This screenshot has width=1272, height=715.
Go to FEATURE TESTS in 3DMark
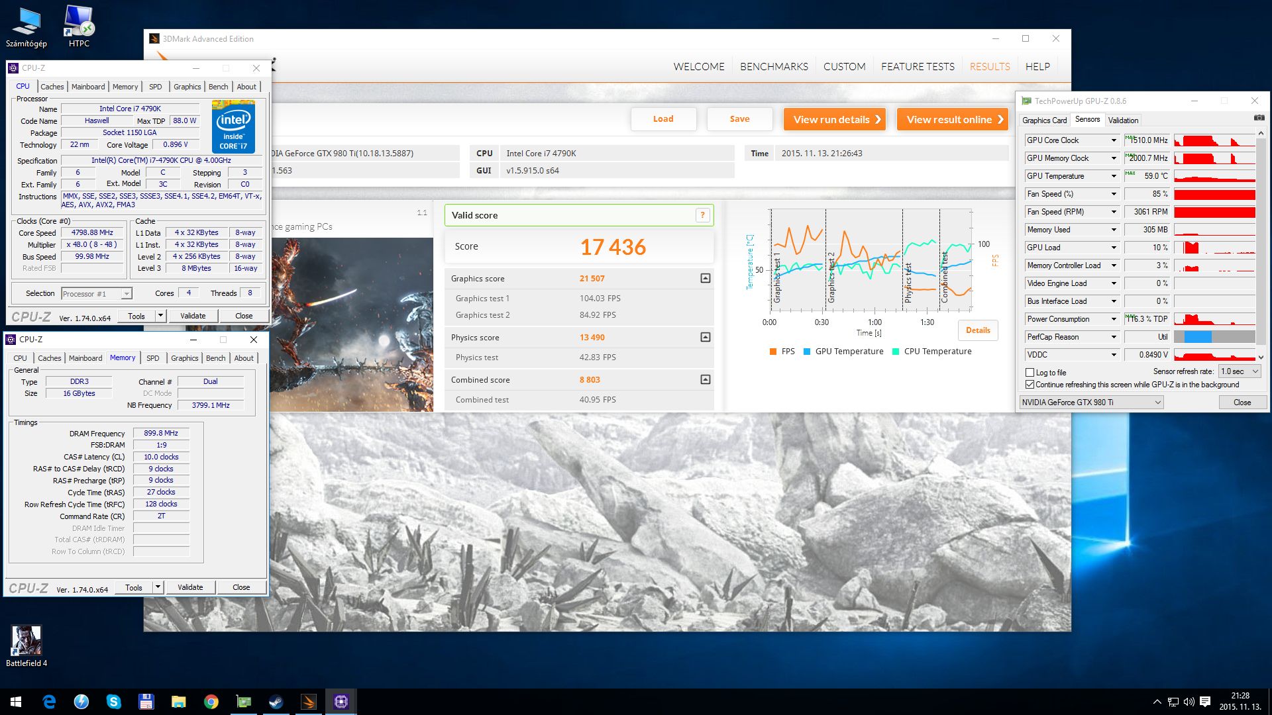[918, 67]
